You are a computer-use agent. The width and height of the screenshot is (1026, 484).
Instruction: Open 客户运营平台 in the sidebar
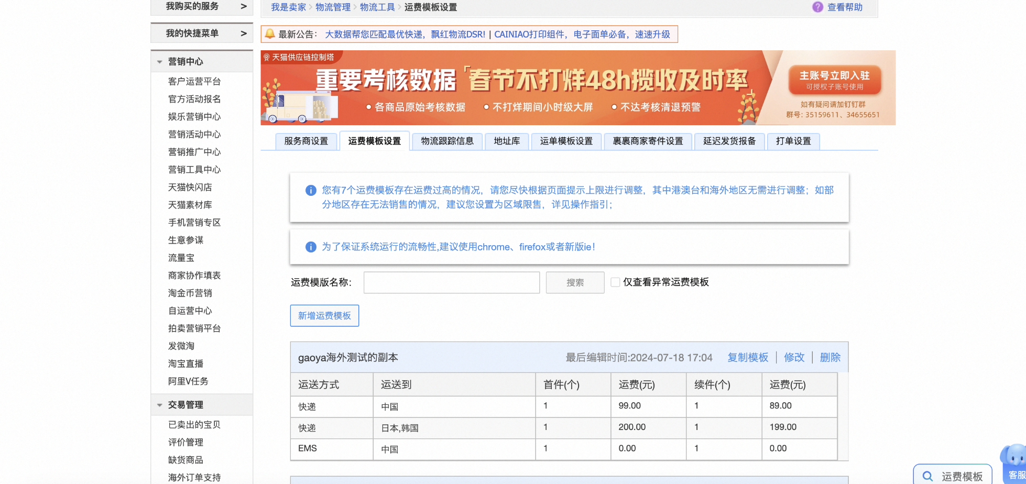coord(194,82)
